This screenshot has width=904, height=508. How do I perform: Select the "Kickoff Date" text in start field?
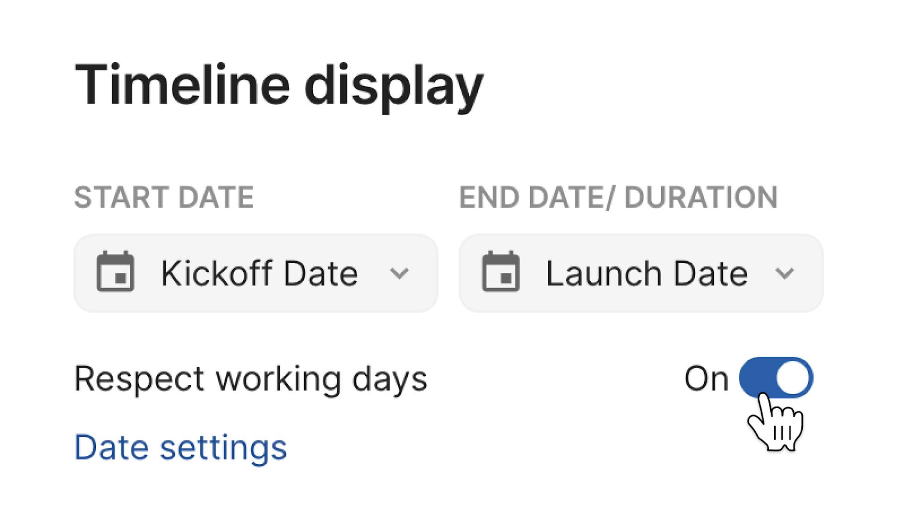pyautogui.click(x=259, y=273)
